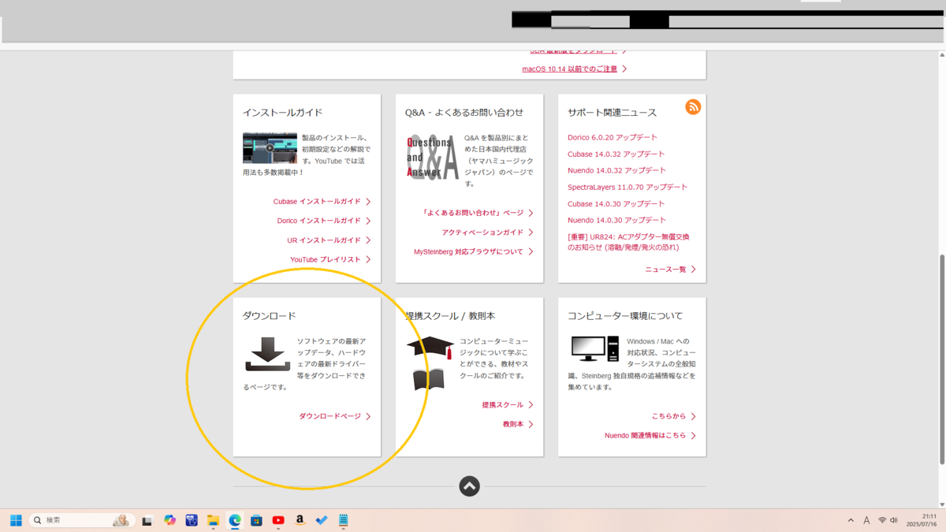The height and width of the screenshot is (532, 946).
Task: Open Cubase 14.0.30 アップデート news
Action: click(616, 203)
